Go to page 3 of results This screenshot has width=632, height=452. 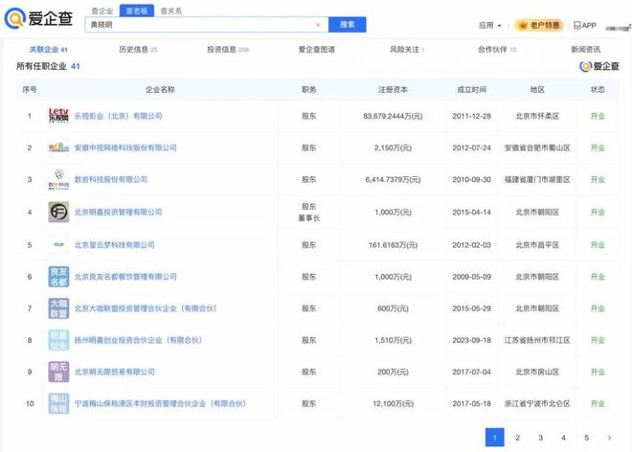point(540,438)
